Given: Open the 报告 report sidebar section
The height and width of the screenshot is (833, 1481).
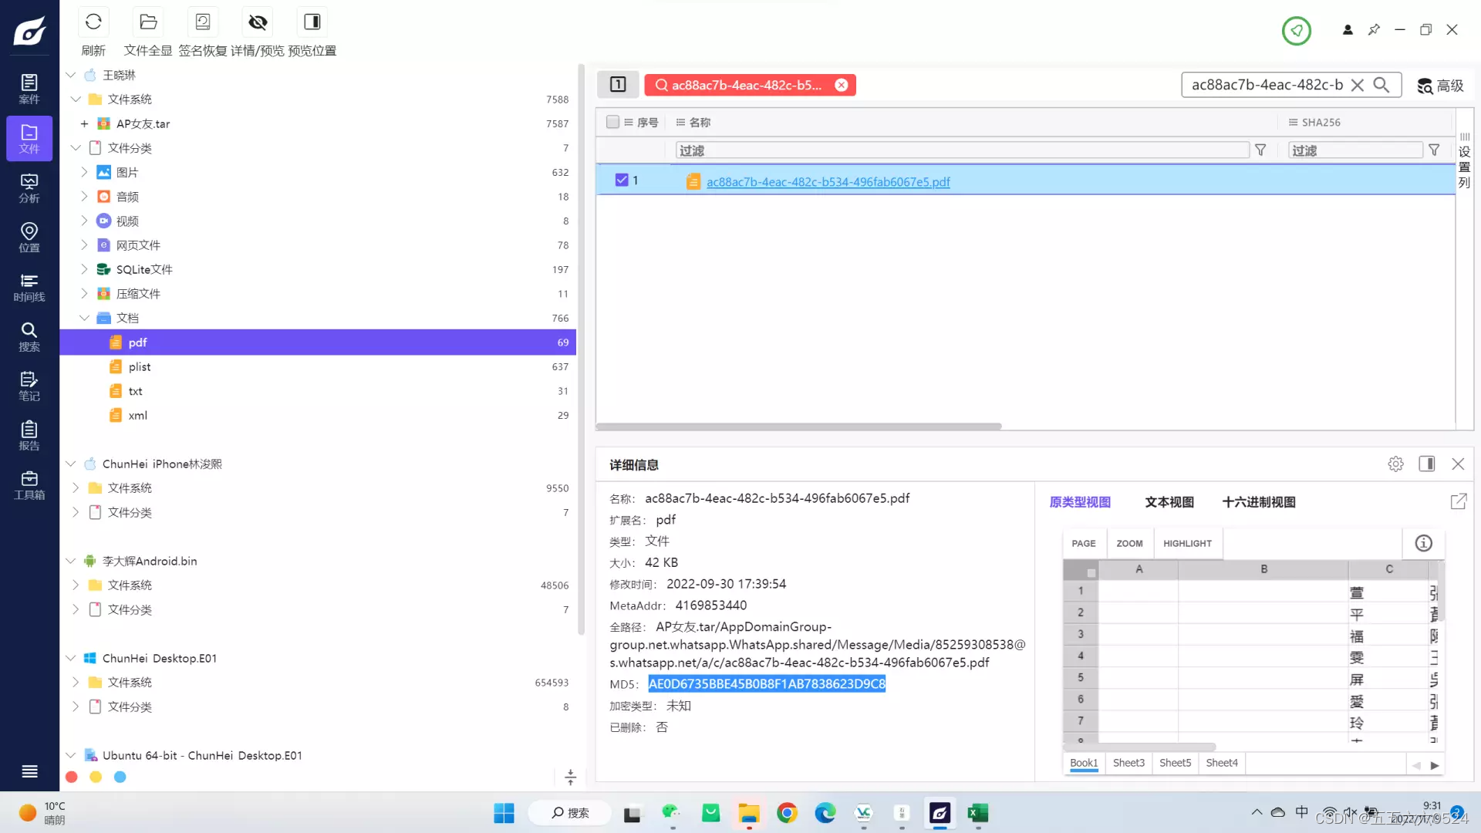Looking at the screenshot, I should click(29, 436).
